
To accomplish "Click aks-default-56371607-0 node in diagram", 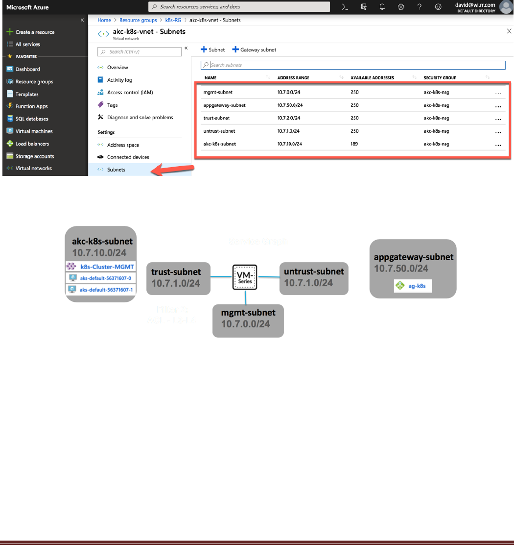I will pyautogui.click(x=101, y=278).
